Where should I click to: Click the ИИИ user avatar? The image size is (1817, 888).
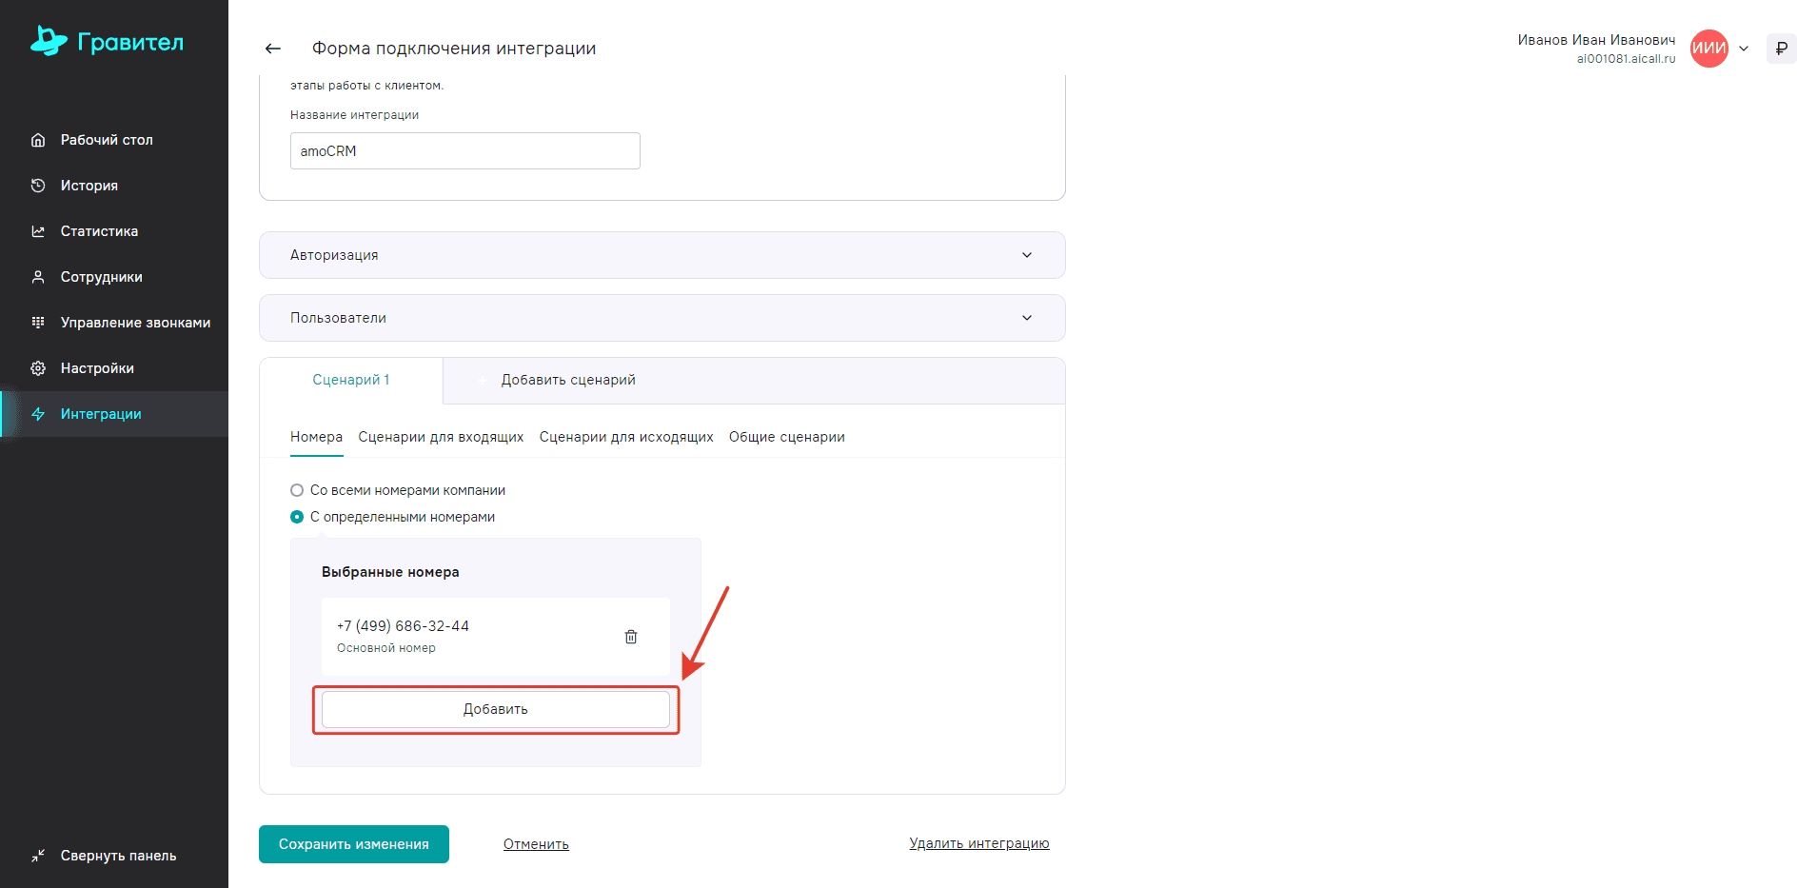coord(1708,49)
